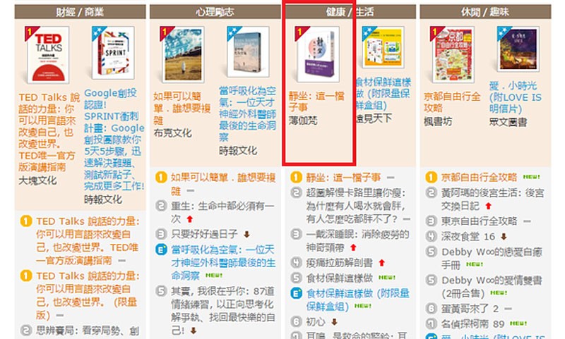Click the down arrow after 深夜食堂 16
This screenshot has height=339, width=565.
[504, 237]
